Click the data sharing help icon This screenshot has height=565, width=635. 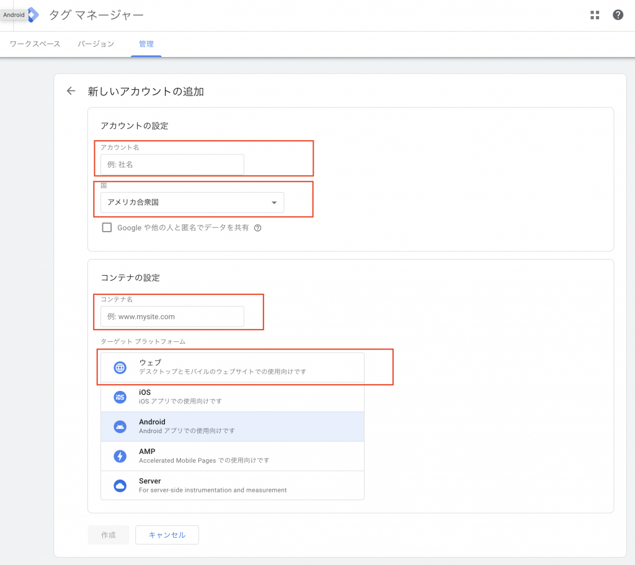coord(257,228)
